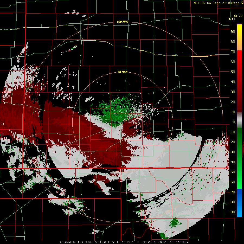This screenshot has height=244, width=244.
Task: Select the -40 knot scale value
Action: (232, 162)
